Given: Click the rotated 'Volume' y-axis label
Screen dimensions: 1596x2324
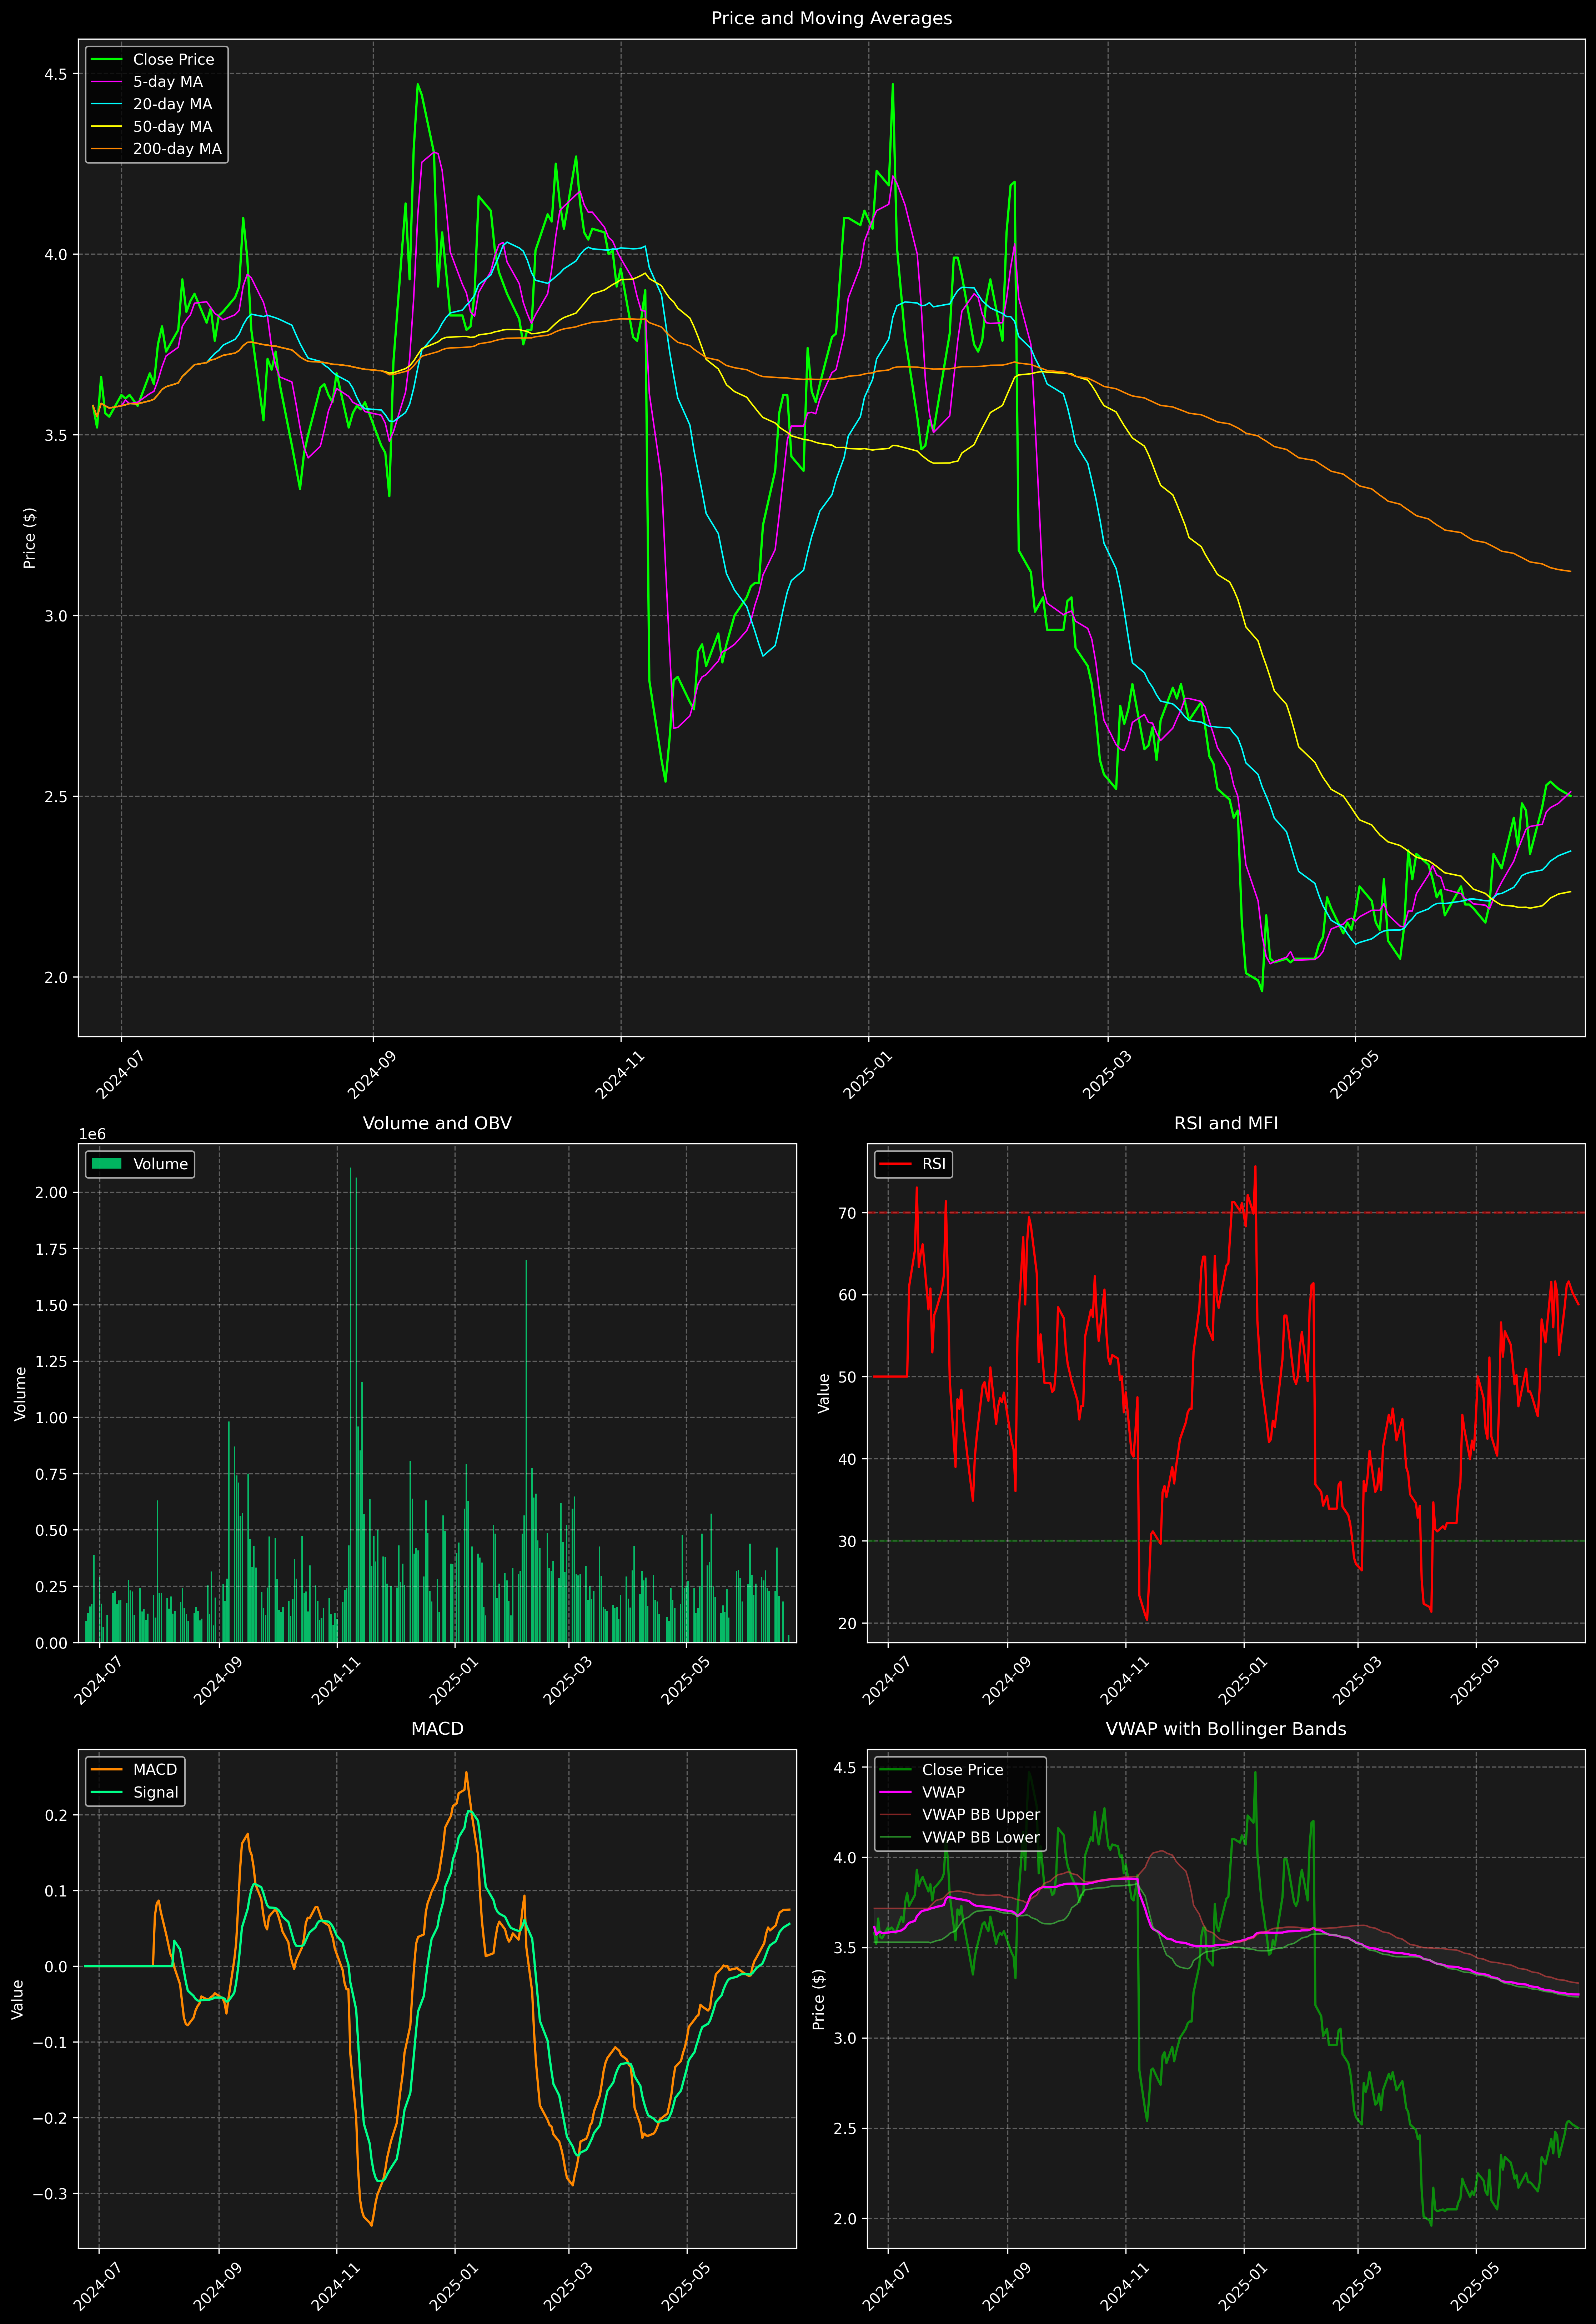Looking at the screenshot, I should coord(20,1394).
